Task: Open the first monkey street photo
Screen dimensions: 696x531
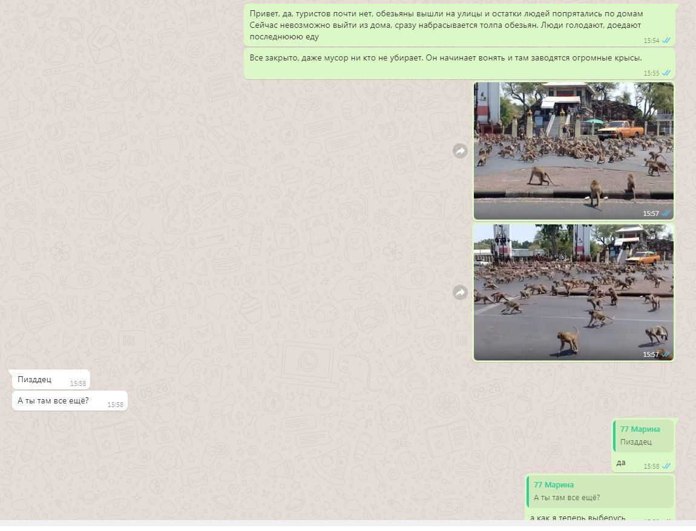Action: point(574,151)
